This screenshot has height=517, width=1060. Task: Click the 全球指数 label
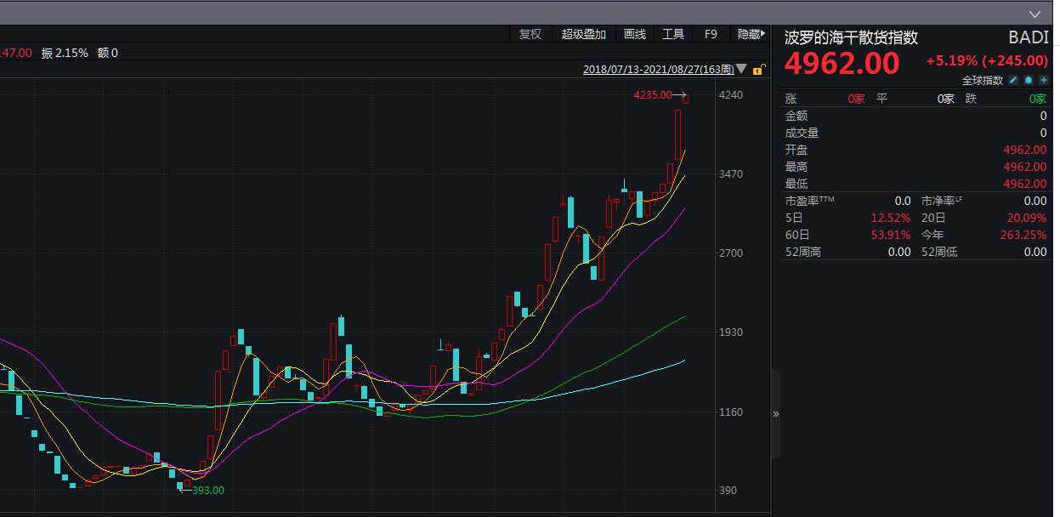[983, 80]
